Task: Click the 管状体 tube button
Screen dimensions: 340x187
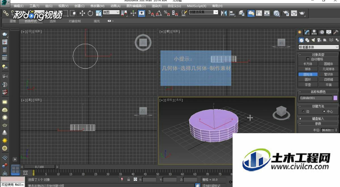Action: pyautogui.click(x=328, y=75)
